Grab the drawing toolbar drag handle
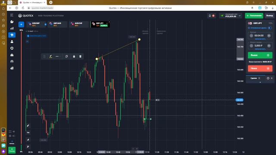276x155 pixels. [44, 56]
